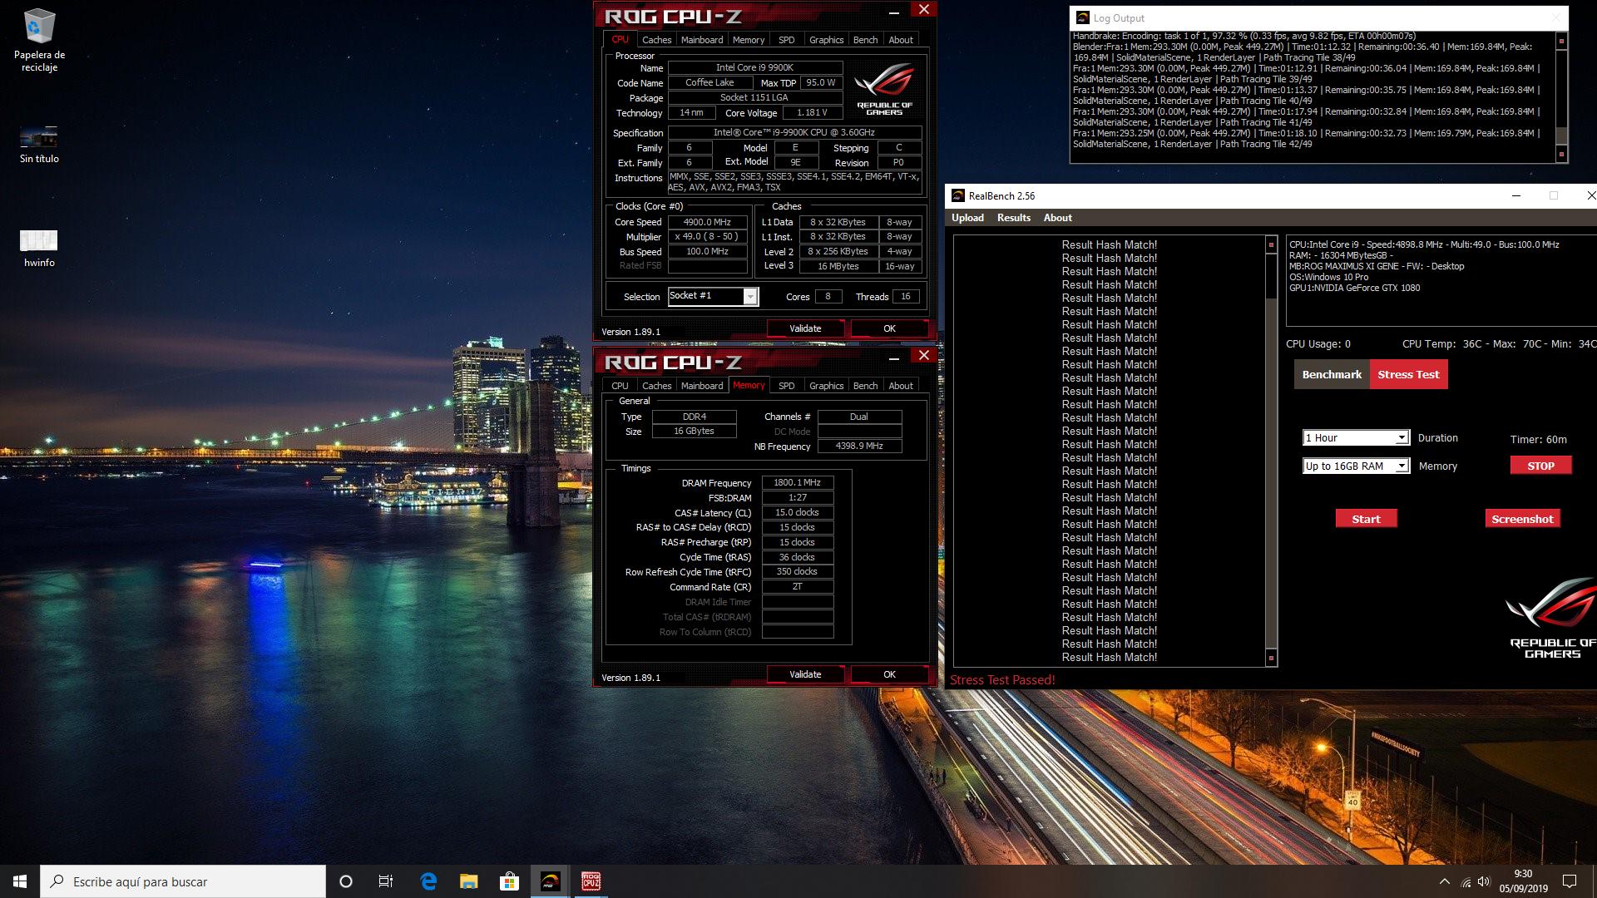
Task: Open Microsoft Store taskbar icon
Action: 509,881
